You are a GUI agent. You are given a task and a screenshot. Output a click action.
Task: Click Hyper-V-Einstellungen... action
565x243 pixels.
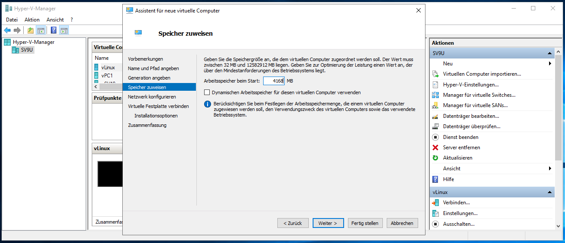tap(471, 85)
